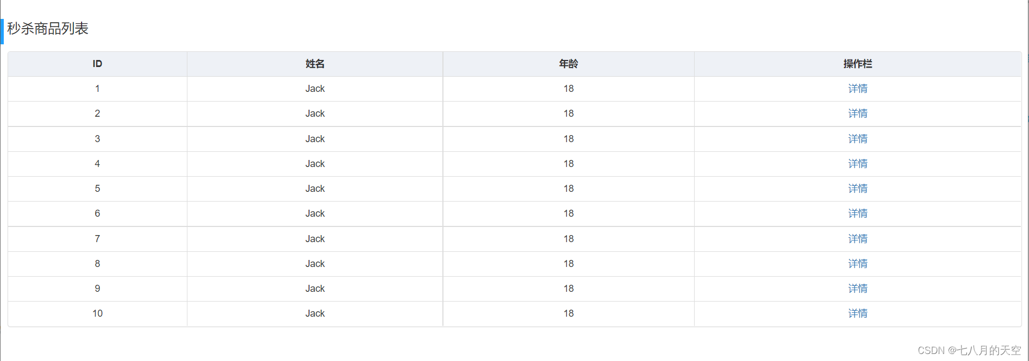
Task: Select the Jack cell in row 10
Action: tap(314, 313)
